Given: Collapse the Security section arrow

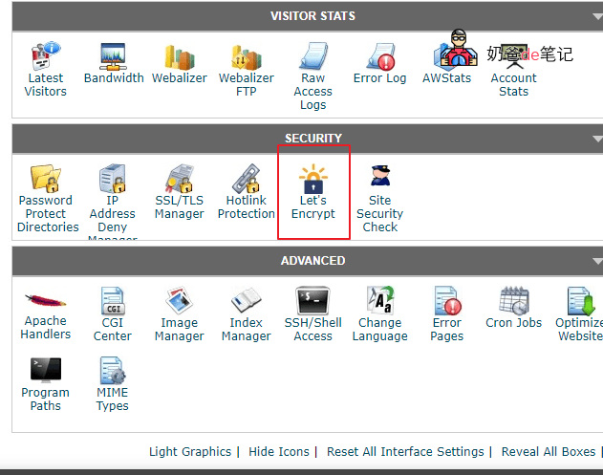Looking at the screenshot, I should tap(597, 139).
